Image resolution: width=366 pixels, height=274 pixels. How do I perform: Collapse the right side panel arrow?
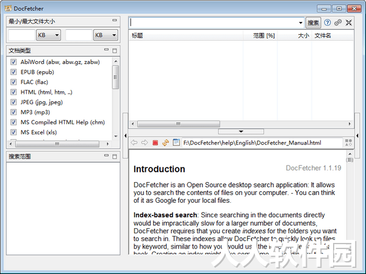(x=357, y=135)
